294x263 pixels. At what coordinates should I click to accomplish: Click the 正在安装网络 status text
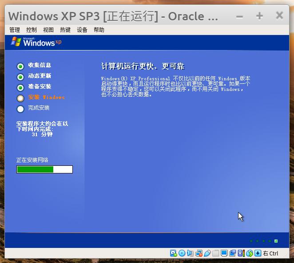[x=32, y=160]
